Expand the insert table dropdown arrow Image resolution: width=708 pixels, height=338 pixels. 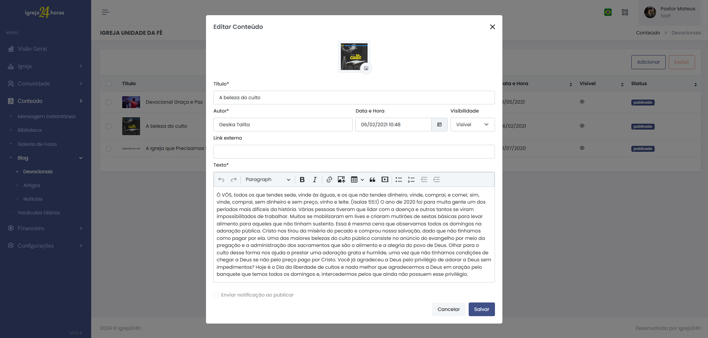(x=362, y=180)
